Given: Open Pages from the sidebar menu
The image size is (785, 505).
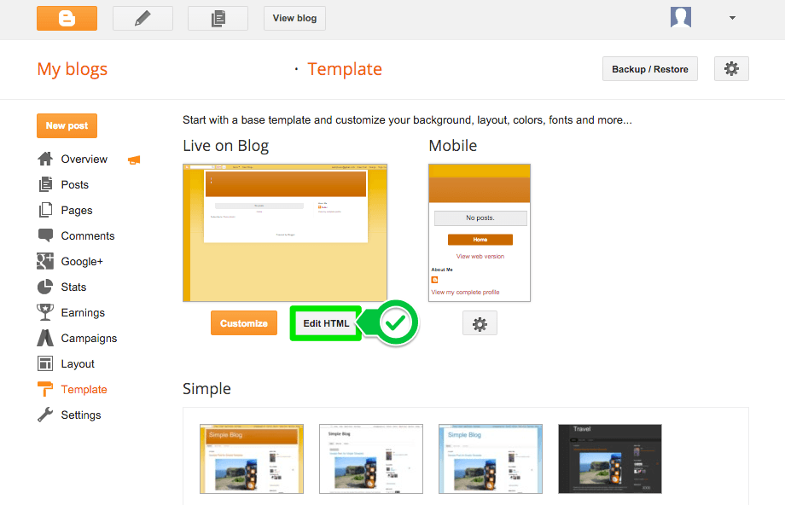Looking at the screenshot, I should tap(73, 210).
